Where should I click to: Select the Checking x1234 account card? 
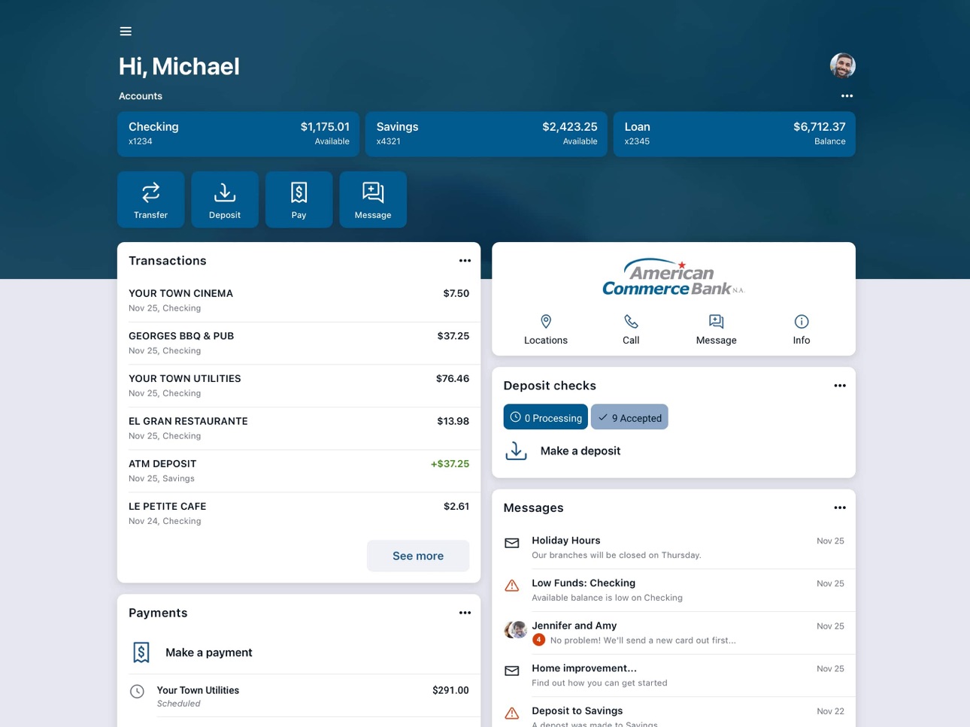[x=238, y=134]
